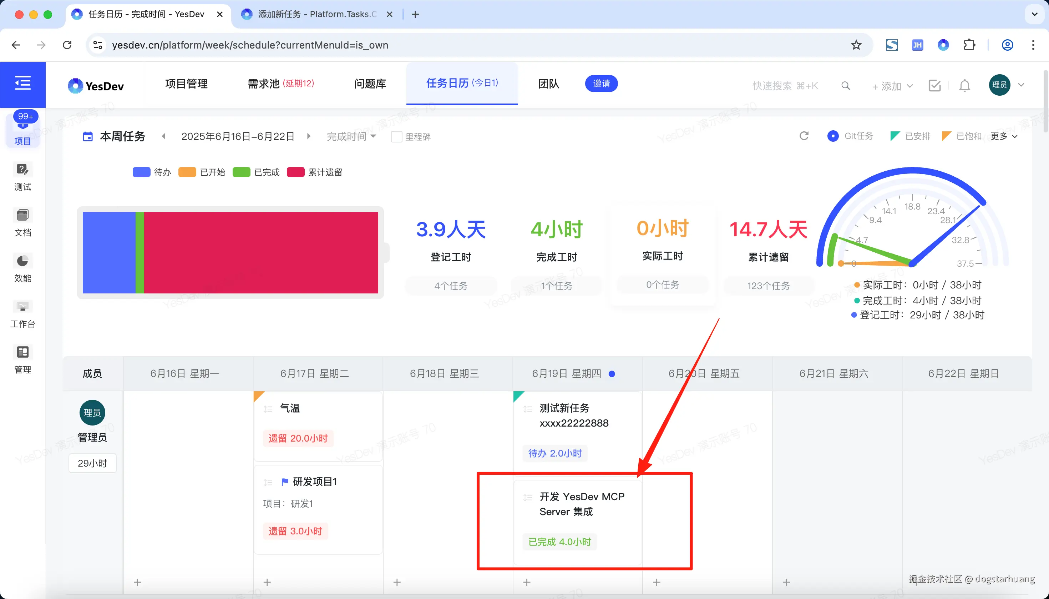Screen dimensions: 1049x599
Task: Open the 更多 dropdown
Action: (x=1004, y=136)
